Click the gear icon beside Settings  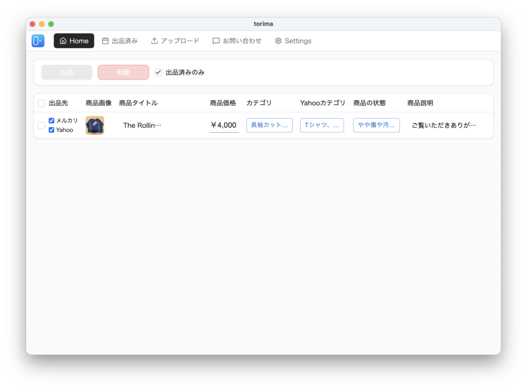pos(278,41)
